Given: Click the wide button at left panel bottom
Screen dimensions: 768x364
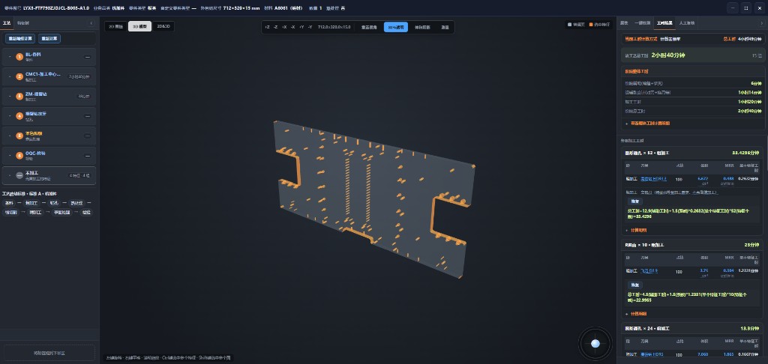Looking at the screenshot, I should pyautogui.click(x=49, y=353).
